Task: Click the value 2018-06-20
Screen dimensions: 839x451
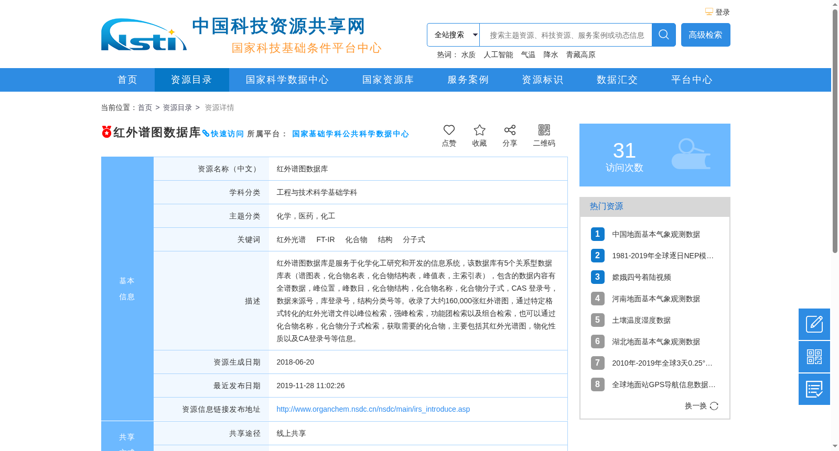Action: [x=295, y=362]
